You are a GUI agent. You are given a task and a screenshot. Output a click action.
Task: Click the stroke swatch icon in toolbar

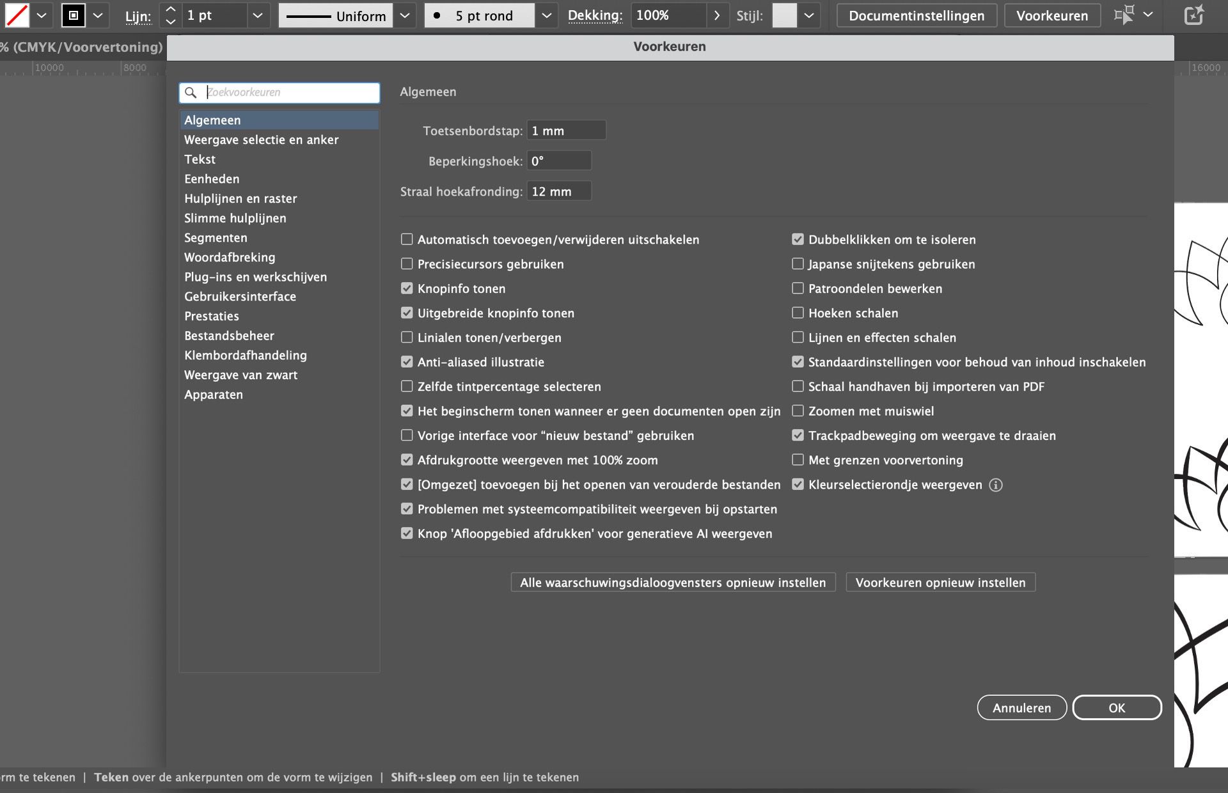72,14
